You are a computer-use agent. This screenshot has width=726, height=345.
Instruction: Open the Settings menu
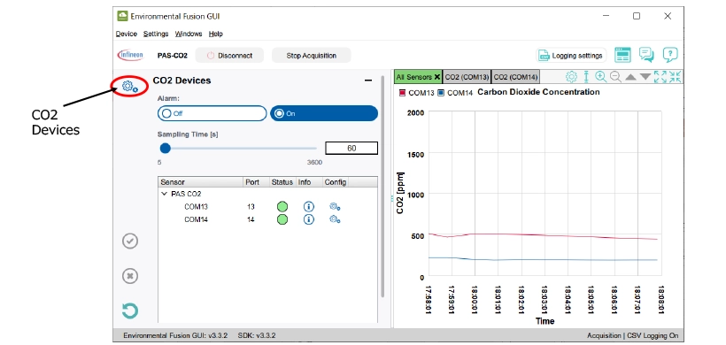tap(156, 34)
